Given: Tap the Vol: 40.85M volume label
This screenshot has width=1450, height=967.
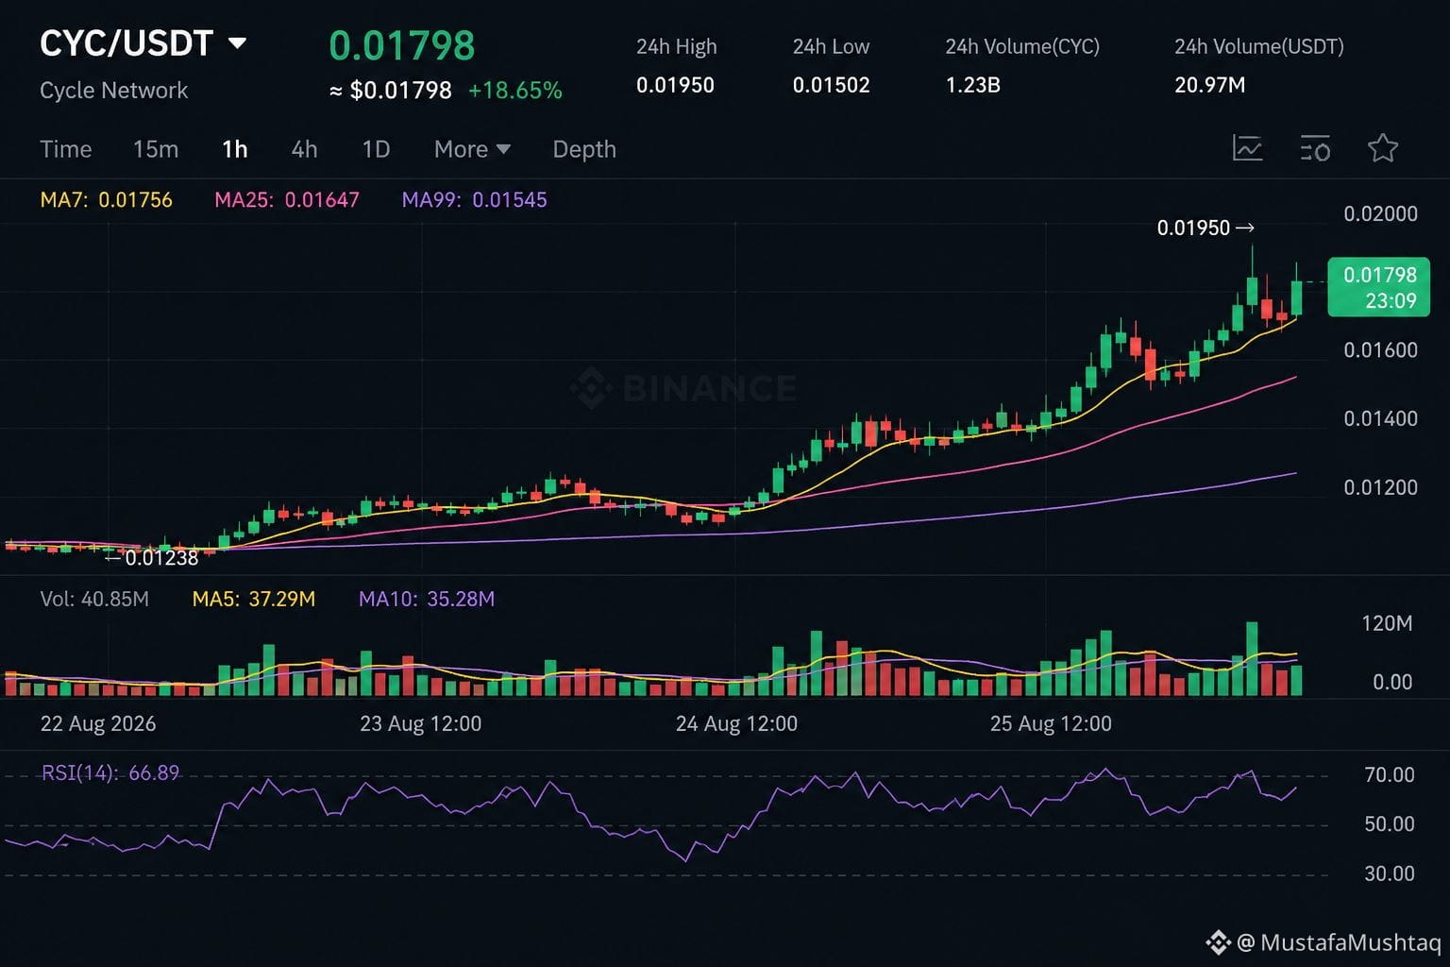Looking at the screenshot, I should (94, 599).
